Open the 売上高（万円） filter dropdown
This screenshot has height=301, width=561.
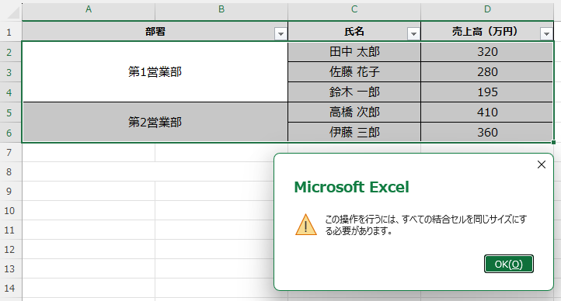coord(546,34)
